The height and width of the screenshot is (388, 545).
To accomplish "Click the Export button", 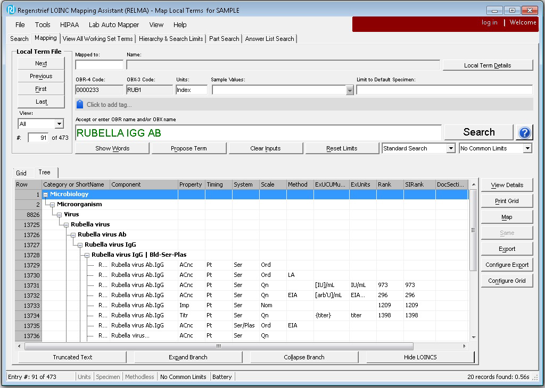I will (x=507, y=249).
